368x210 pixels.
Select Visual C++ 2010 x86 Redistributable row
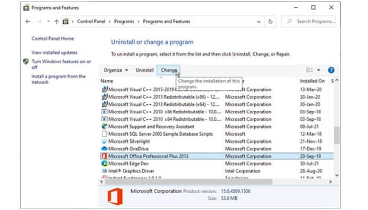[x=216, y=112]
